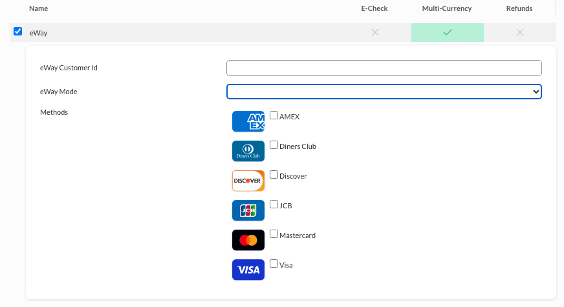Click the Discover text label

[293, 176]
